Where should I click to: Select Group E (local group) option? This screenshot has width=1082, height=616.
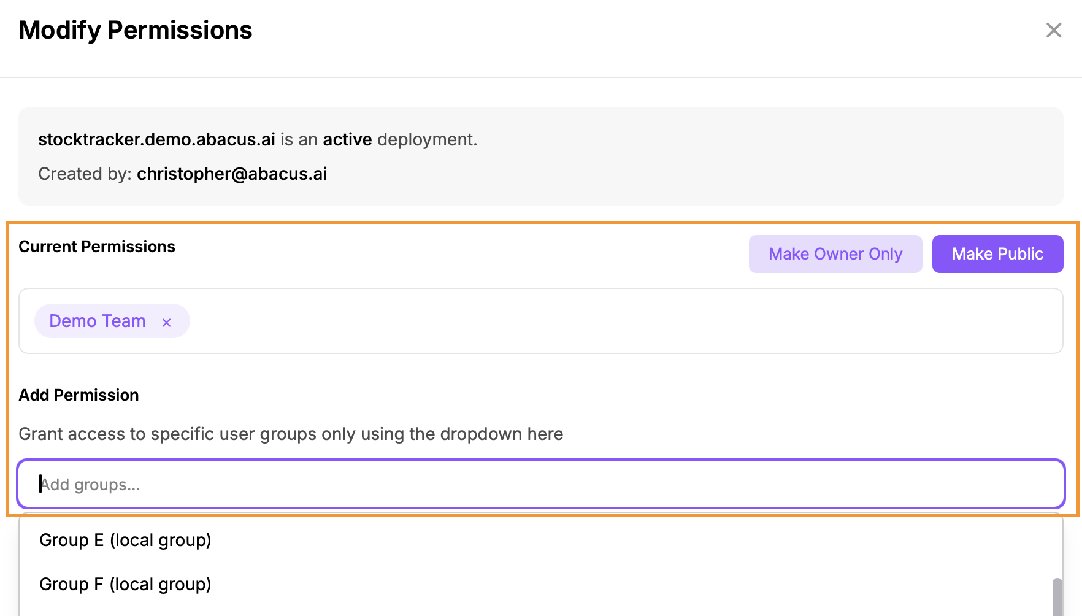click(x=125, y=540)
